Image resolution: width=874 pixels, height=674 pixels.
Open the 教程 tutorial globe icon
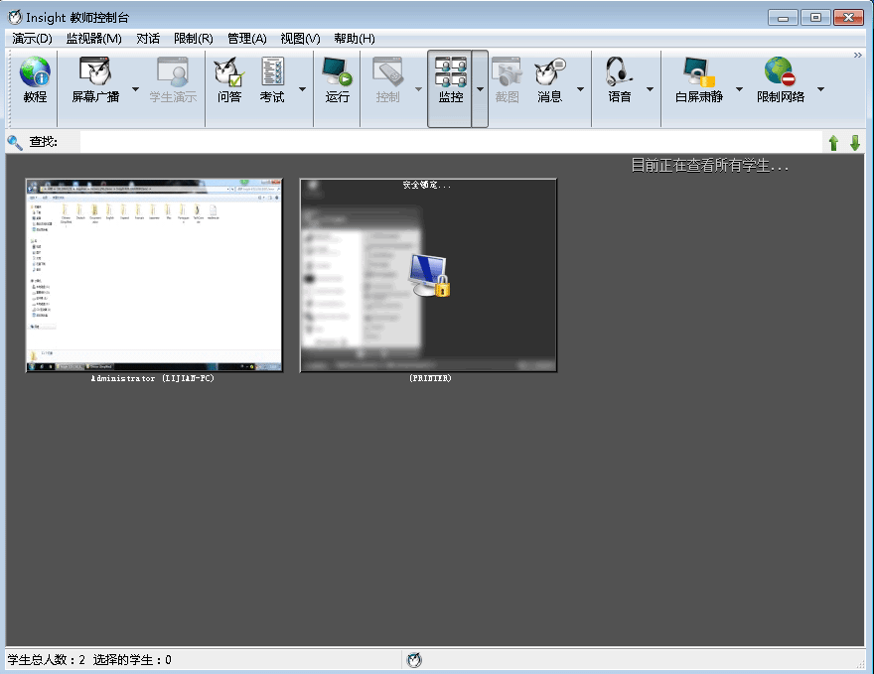coord(35,80)
